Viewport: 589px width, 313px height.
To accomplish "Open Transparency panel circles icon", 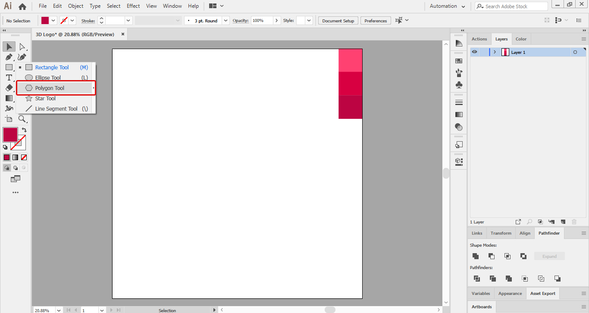I will click(459, 127).
